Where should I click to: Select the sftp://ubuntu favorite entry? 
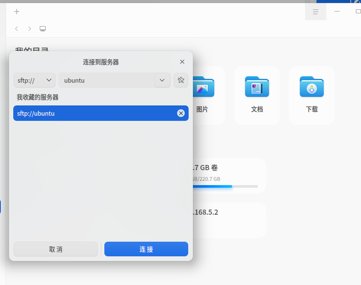coord(101,113)
